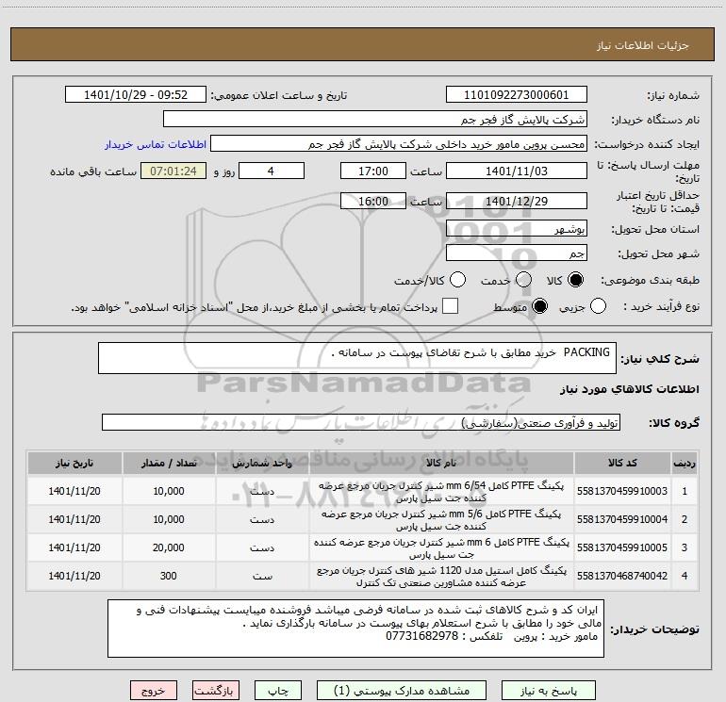Click the price validity date 1401/12/29
This screenshot has height=702, width=726.
click(x=517, y=201)
